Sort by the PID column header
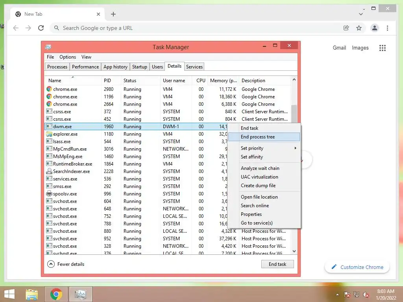This screenshot has height=302, width=403. pyautogui.click(x=111, y=80)
